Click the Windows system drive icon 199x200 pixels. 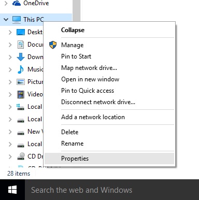pyautogui.click(x=20, y=107)
